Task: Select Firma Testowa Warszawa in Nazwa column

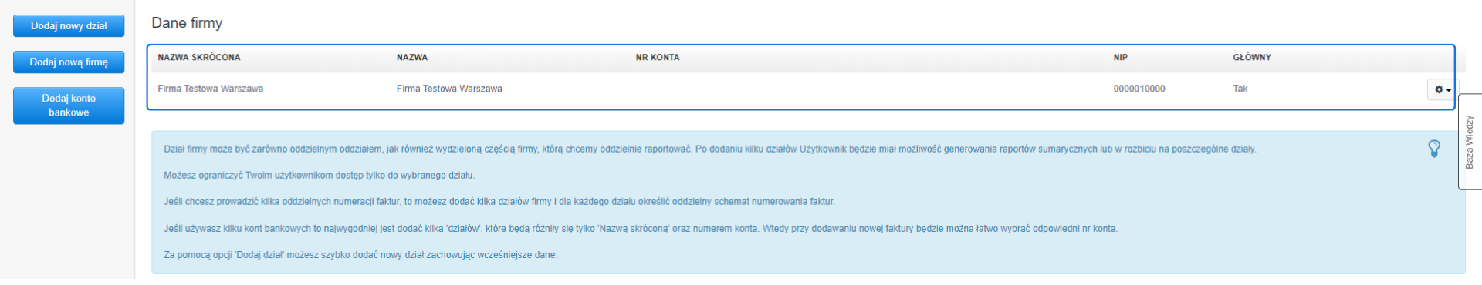Action: pos(449,89)
